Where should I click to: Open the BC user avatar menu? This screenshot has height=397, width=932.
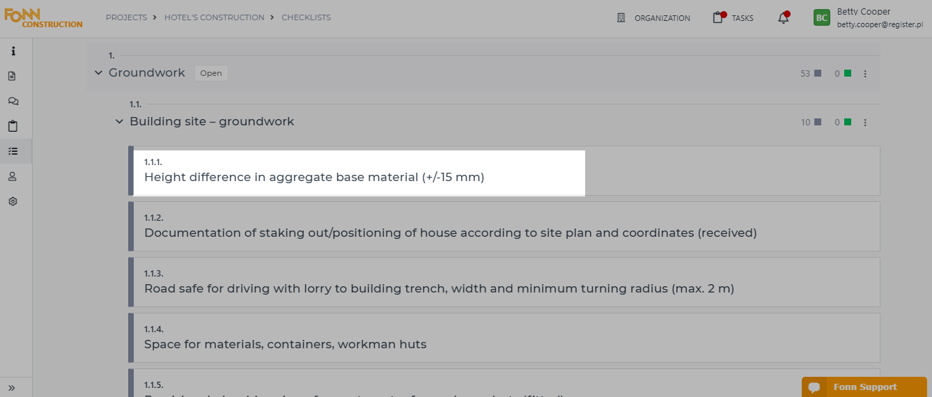(822, 18)
